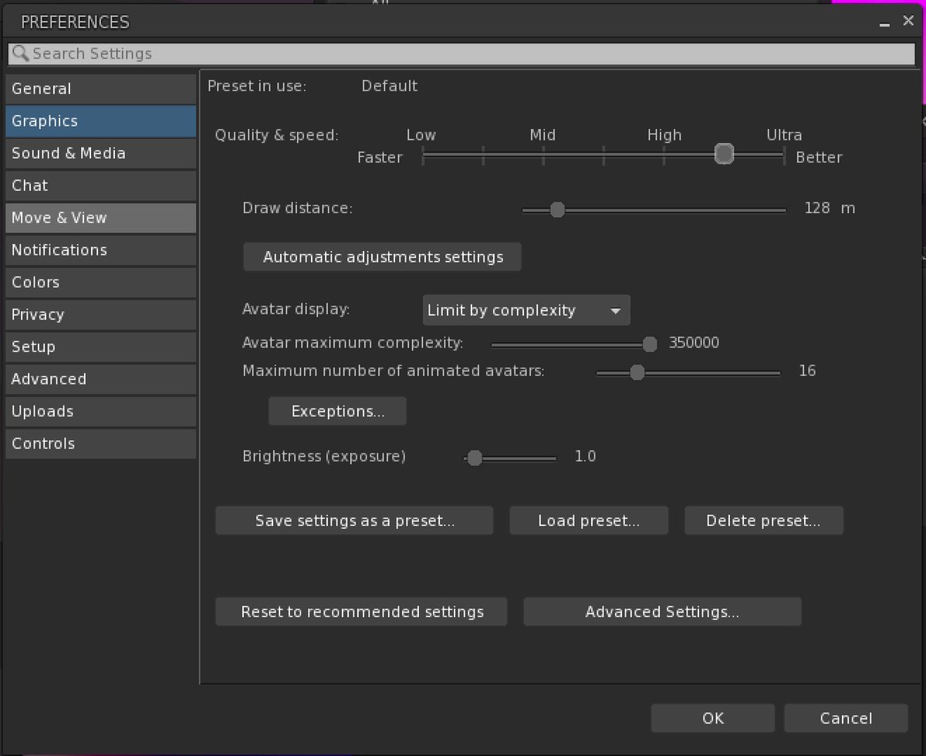926x756 pixels.
Task: Click the Brightness exposure slider handle
Action: click(475, 458)
